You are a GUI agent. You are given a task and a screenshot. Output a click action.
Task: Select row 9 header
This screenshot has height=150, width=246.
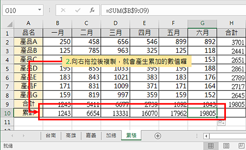[7, 104]
